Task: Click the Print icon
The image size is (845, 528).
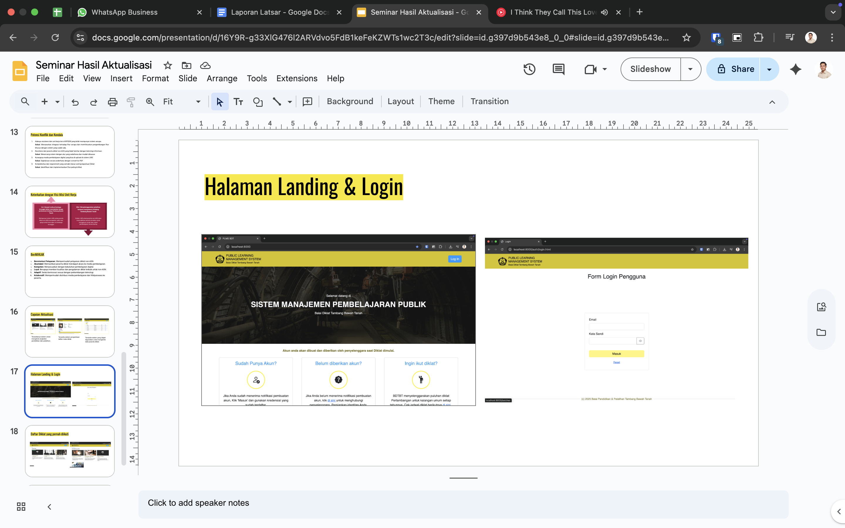Action: click(x=112, y=101)
